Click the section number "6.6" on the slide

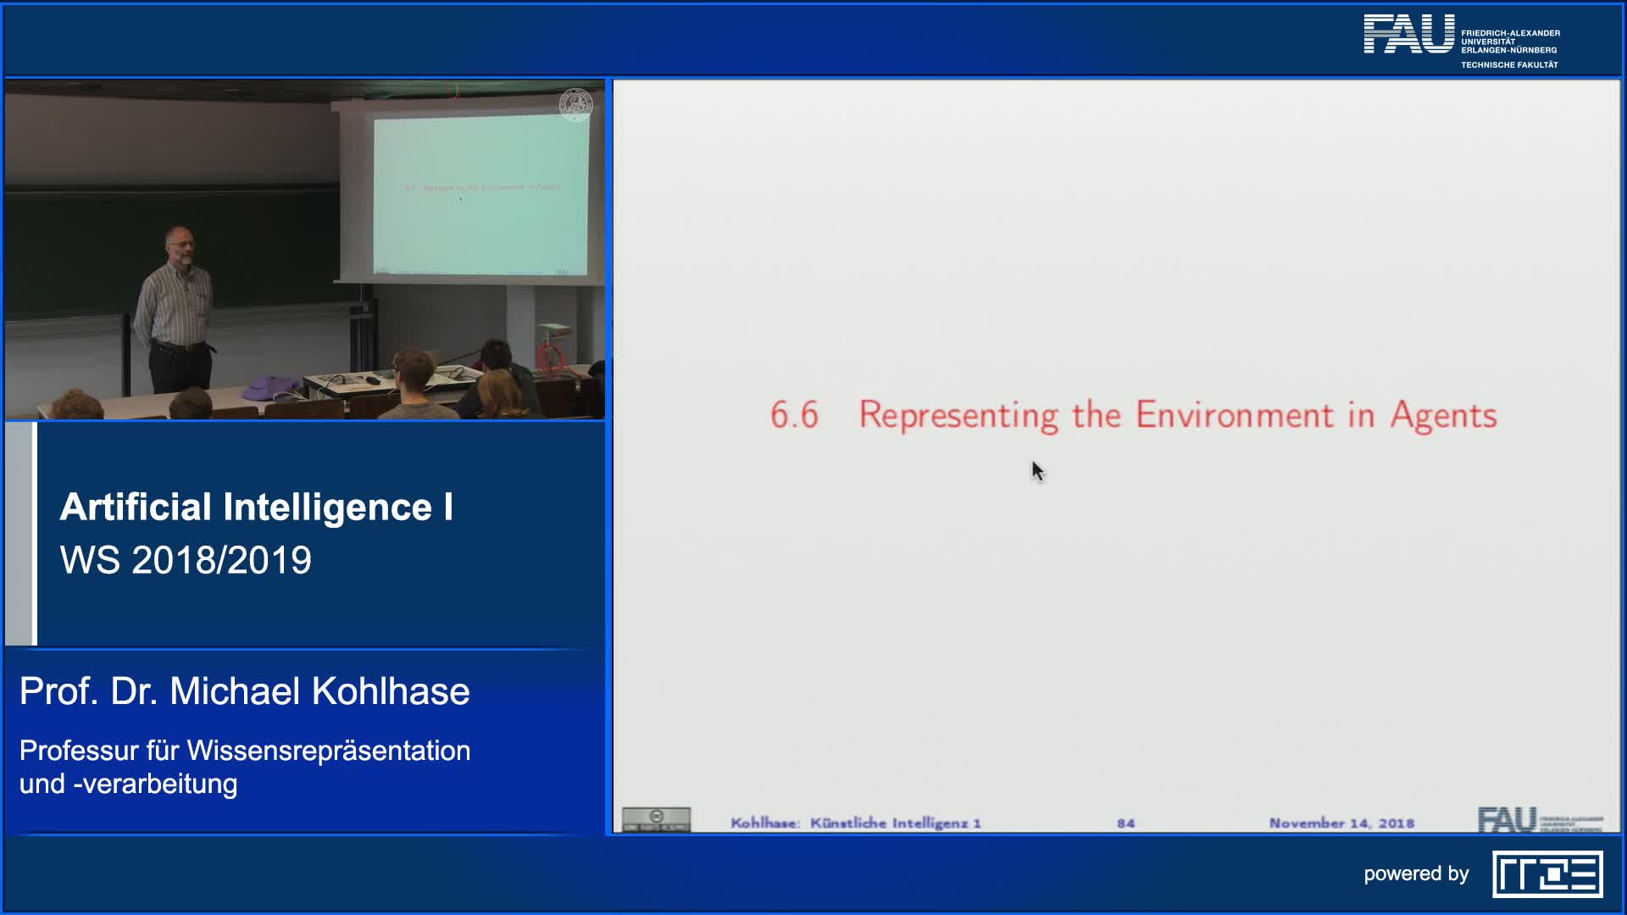tap(794, 415)
